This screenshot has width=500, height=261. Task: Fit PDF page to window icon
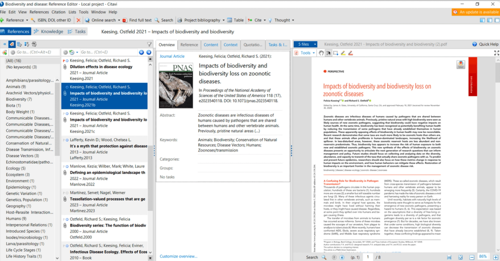460,257
